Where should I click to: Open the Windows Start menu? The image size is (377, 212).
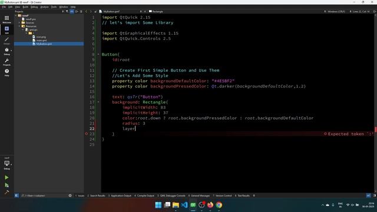[158, 205]
